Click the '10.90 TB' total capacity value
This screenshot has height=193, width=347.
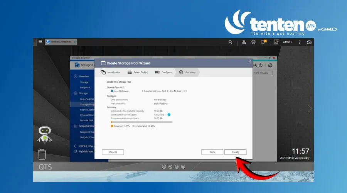pos(158,111)
